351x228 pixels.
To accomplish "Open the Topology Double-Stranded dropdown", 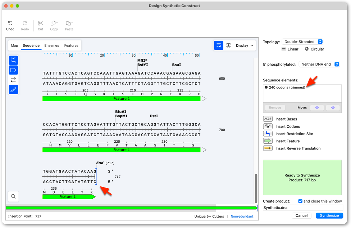I will coord(302,42).
